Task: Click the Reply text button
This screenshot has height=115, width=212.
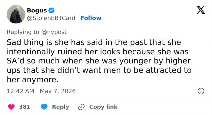Action: [61, 107]
